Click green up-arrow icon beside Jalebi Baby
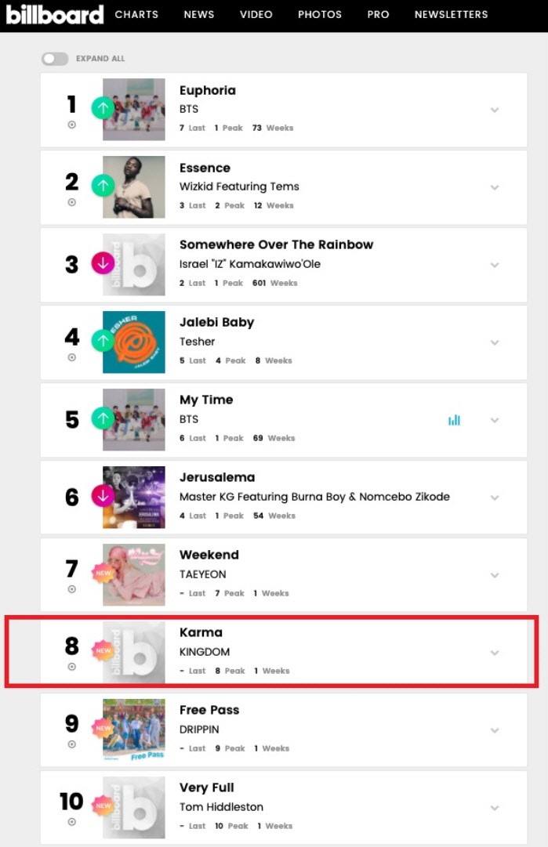 [103, 341]
